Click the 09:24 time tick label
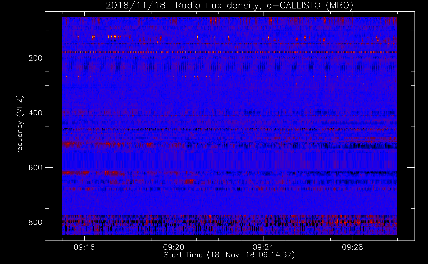The height and width of the screenshot is (264, 428). point(263,247)
